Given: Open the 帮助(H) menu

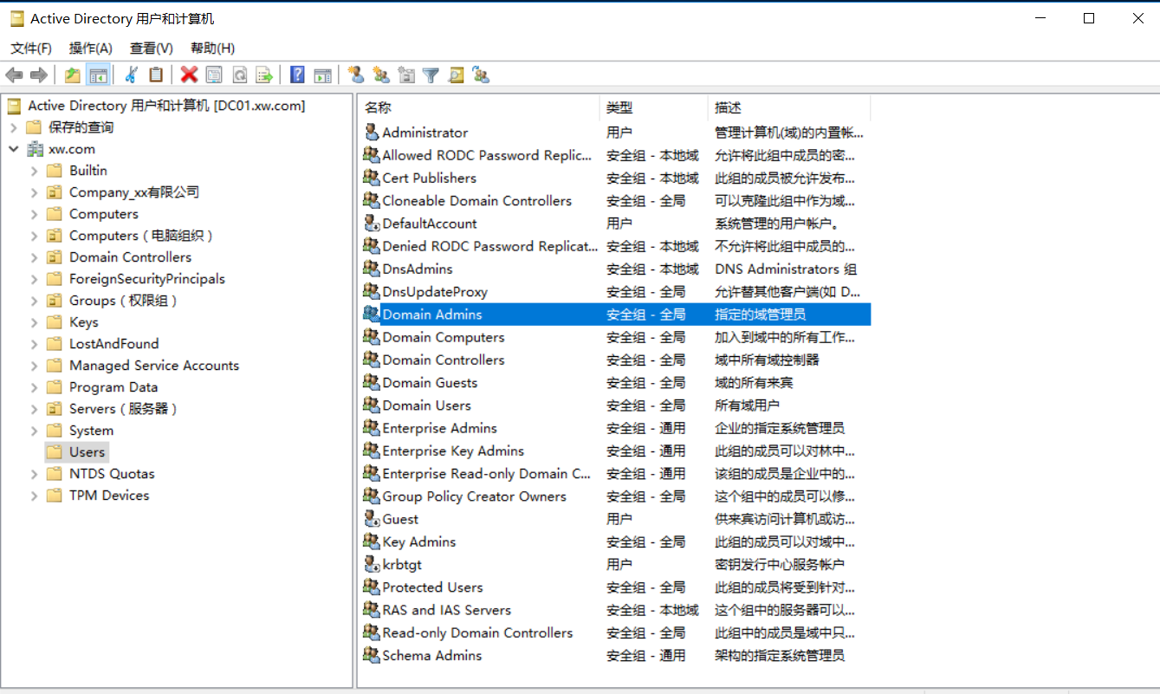Looking at the screenshot, I should pos(213,49).
